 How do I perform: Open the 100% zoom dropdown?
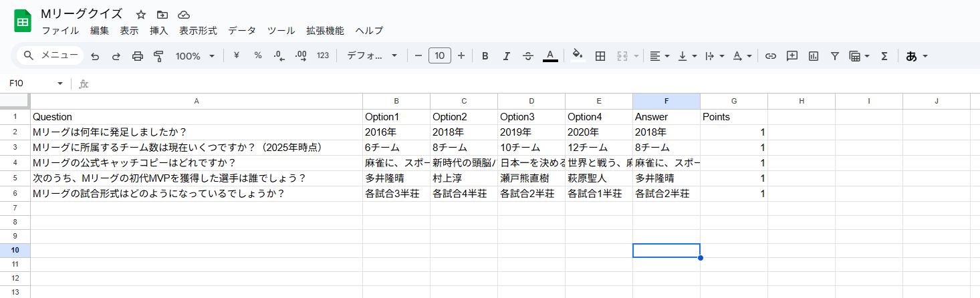click(x=195, y=56)
